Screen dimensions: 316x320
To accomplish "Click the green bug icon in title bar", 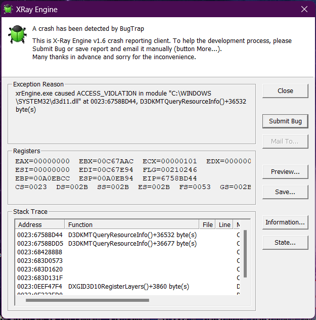I will tap(8, 9).
